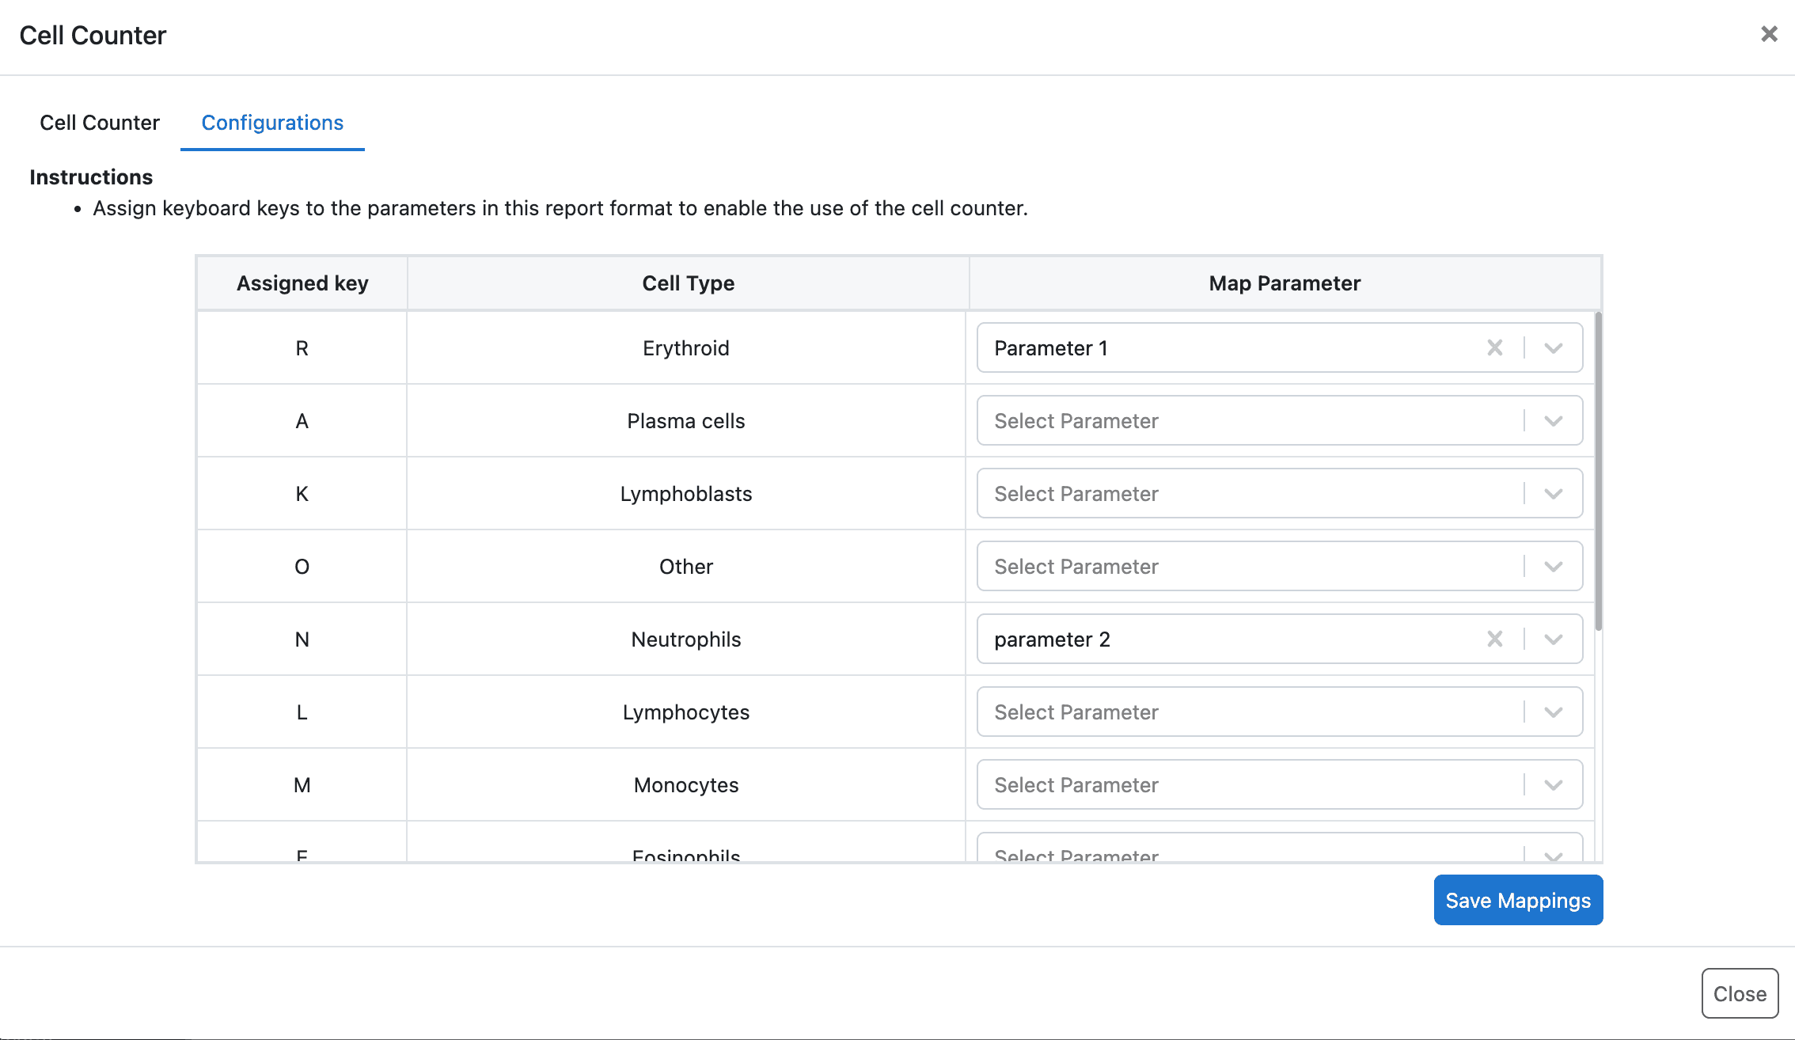Click assigned key N
This screenshot has height=1040, width=1795.
302,640
